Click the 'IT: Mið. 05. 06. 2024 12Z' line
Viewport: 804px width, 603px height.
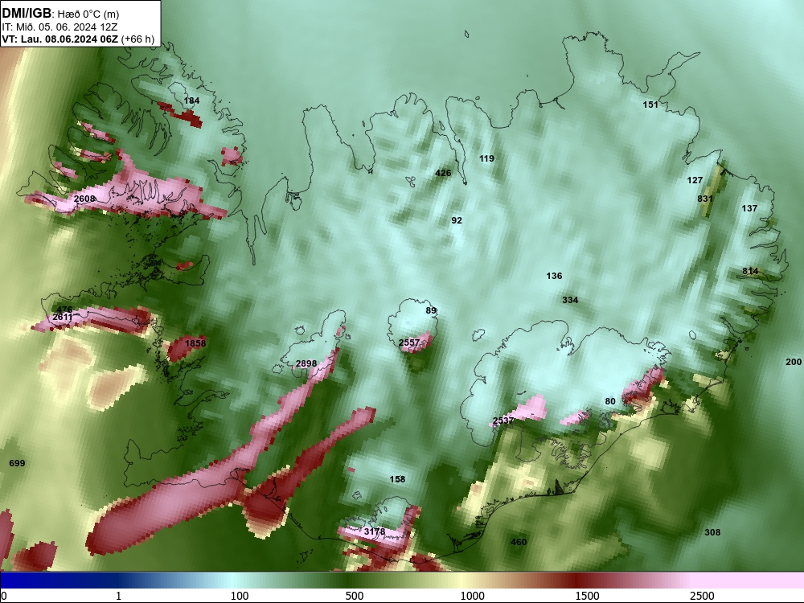tap(59, 27)
